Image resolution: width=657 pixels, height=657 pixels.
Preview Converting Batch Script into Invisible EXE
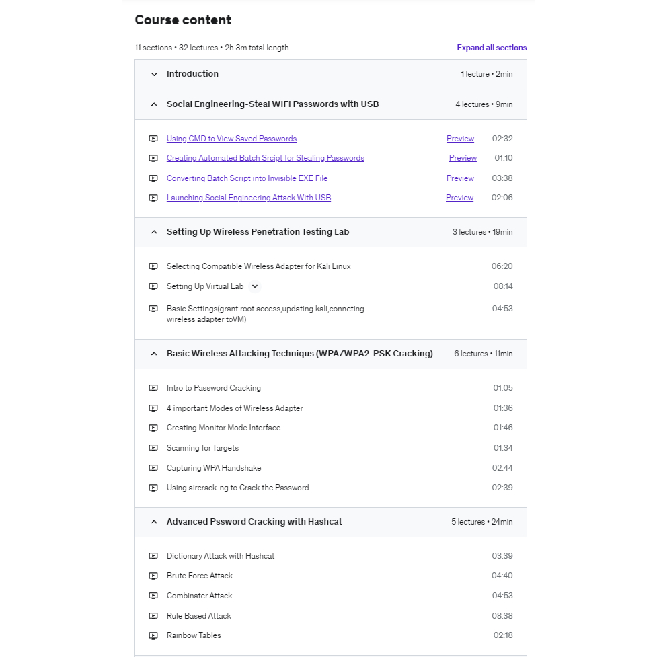pyautogui.click(x=460, y=178)
